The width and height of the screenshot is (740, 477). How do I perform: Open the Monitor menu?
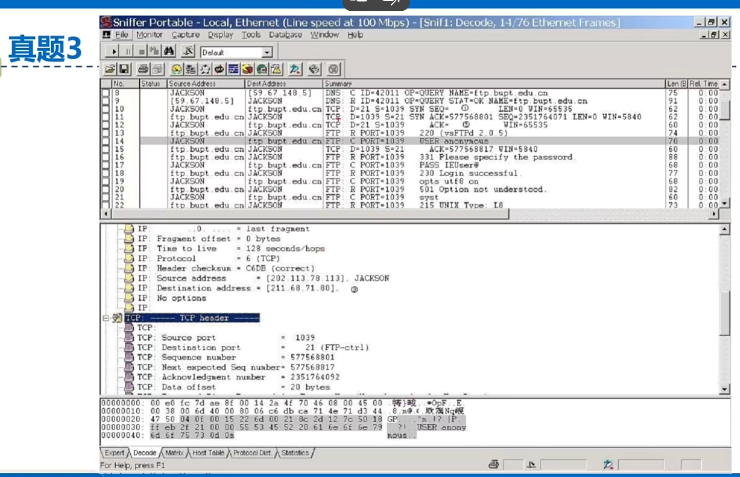[150, 35]
